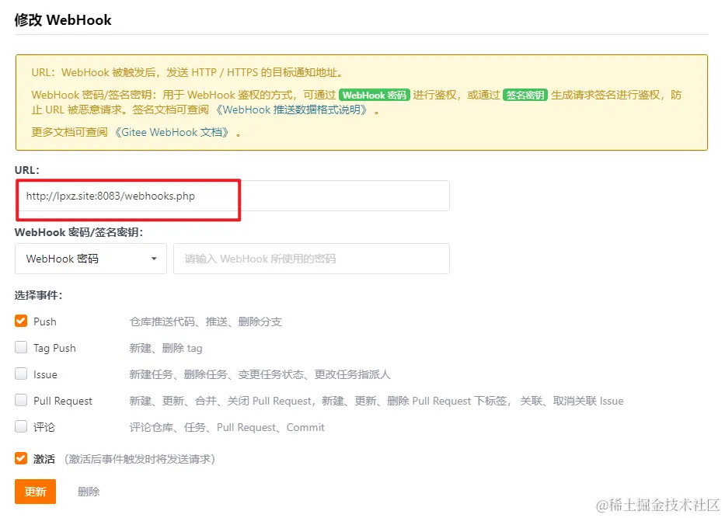Viewport: 725px width, 518px height.
Task: Click the green 签名密钥 tag
Action: click(525, 96)
